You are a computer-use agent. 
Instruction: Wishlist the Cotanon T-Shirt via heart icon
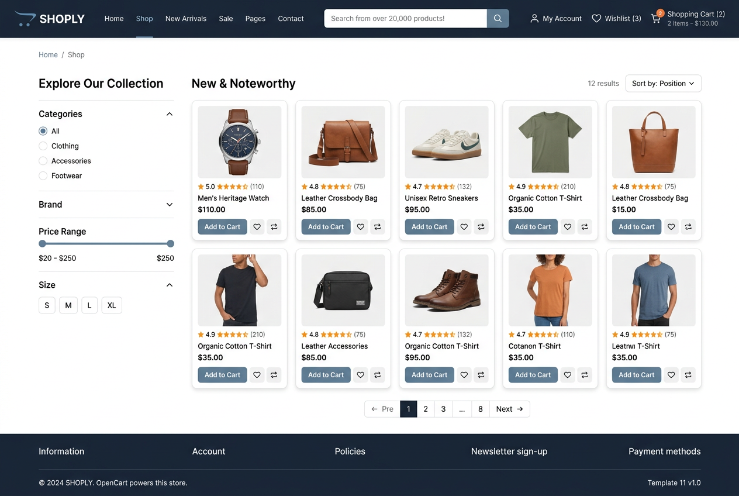568,375
